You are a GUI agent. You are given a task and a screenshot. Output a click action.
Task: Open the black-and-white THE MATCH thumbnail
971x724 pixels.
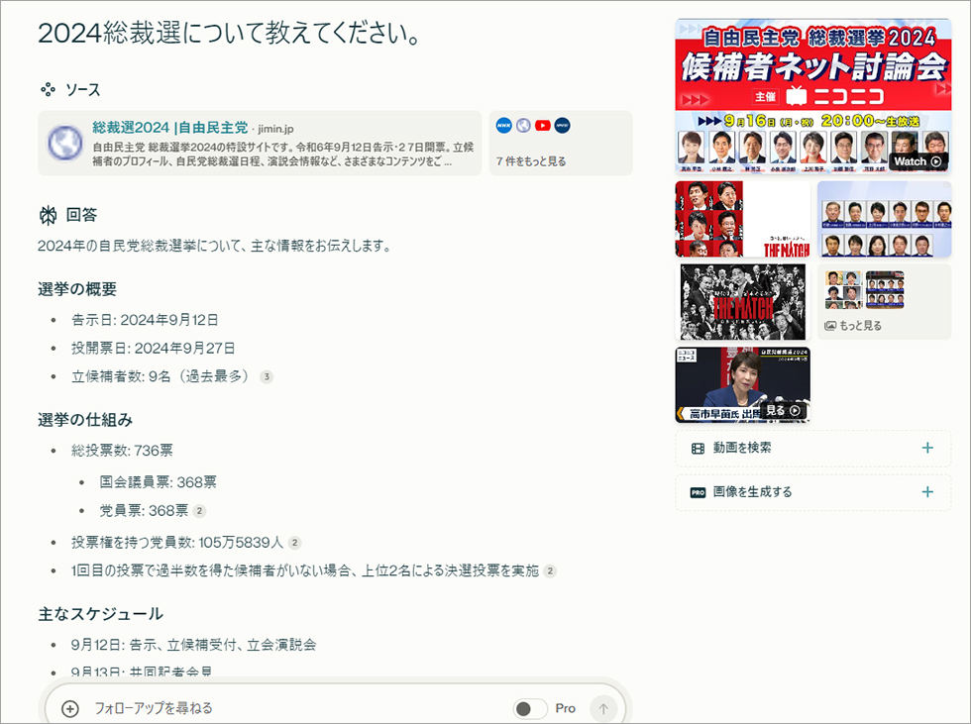pos(742,302)
